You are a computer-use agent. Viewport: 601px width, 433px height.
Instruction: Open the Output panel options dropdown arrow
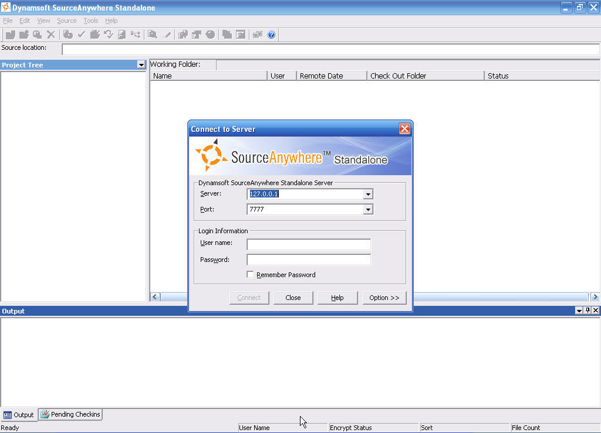click(579, 311)
